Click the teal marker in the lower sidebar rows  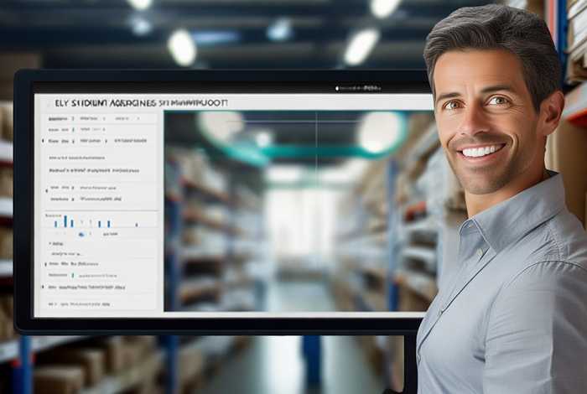pos(73,275)
